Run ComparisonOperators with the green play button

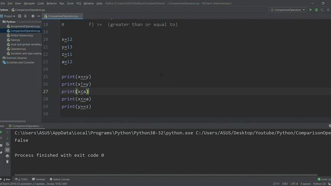(x=310, y=10)
